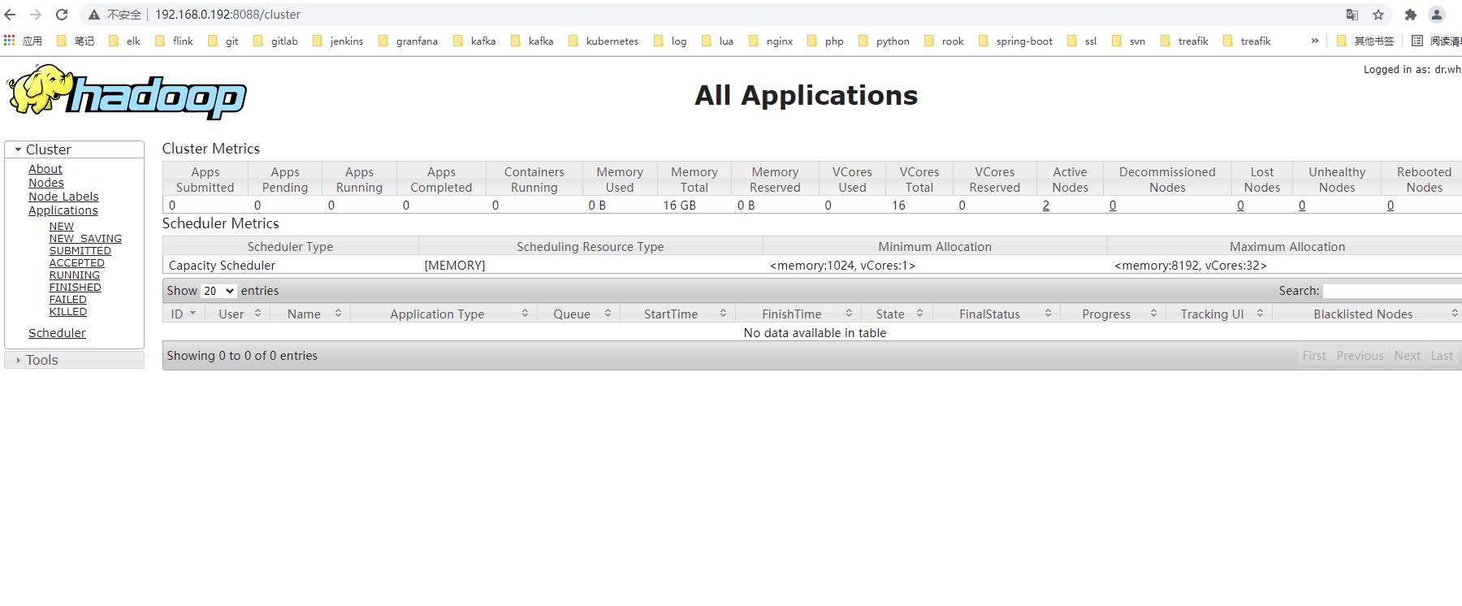Image resolution: width=1462 pixels, height=606 pixels.
Task: Open the flink bookmark folder
Action: 174,41
